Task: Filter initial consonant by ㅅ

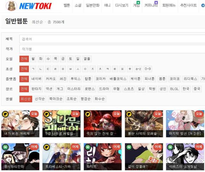Action: (x=78, y=69)
